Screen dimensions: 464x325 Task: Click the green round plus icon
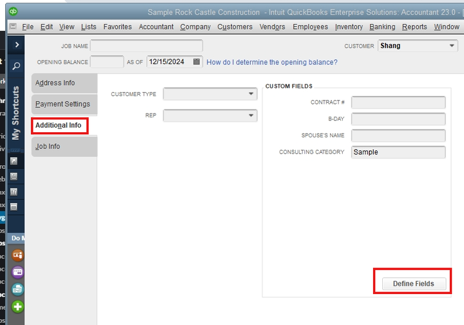click(x=18, y=307)
